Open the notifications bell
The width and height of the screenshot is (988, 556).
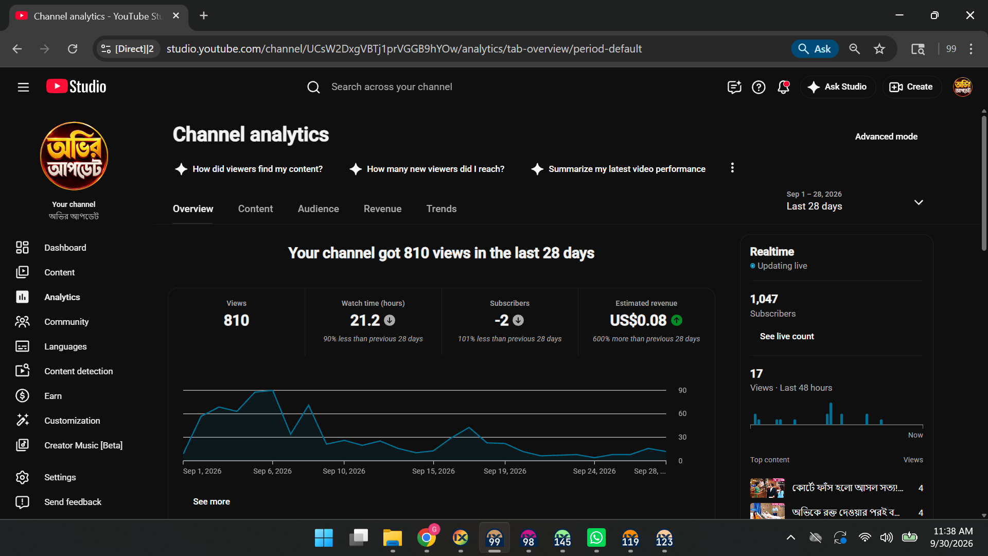784,87
